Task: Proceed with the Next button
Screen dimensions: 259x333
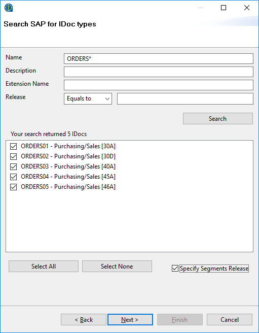Action: pyautogui.click(x=130, y=320)
